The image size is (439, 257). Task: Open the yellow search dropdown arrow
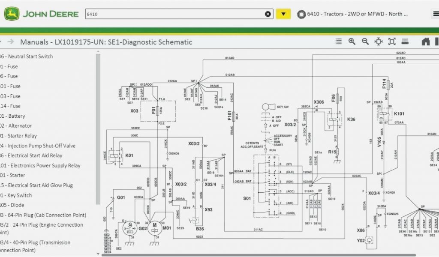(283, 14)
